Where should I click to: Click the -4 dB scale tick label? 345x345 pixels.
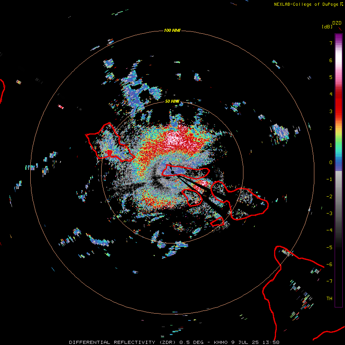tap(329, 230)
